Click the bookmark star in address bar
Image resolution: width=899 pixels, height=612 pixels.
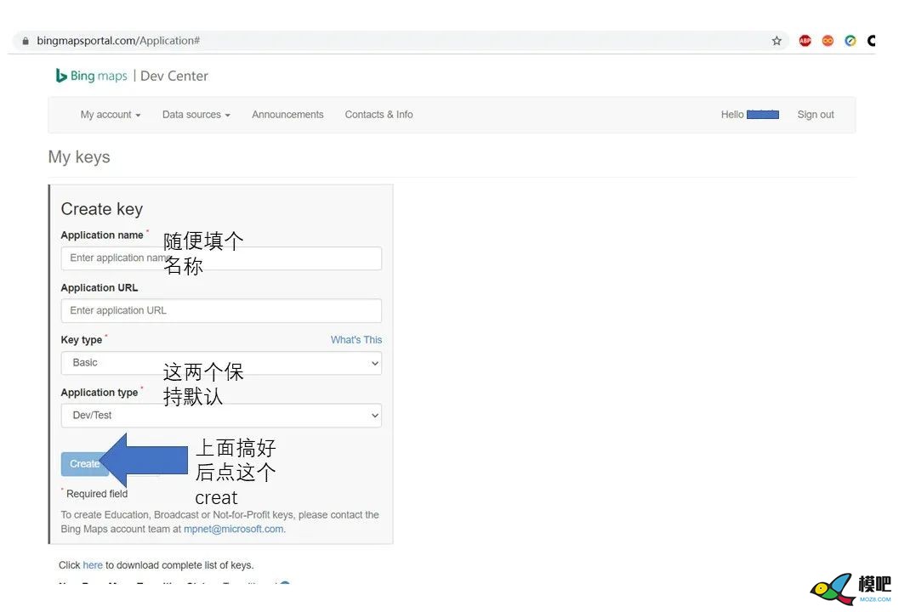click(777, 41)
